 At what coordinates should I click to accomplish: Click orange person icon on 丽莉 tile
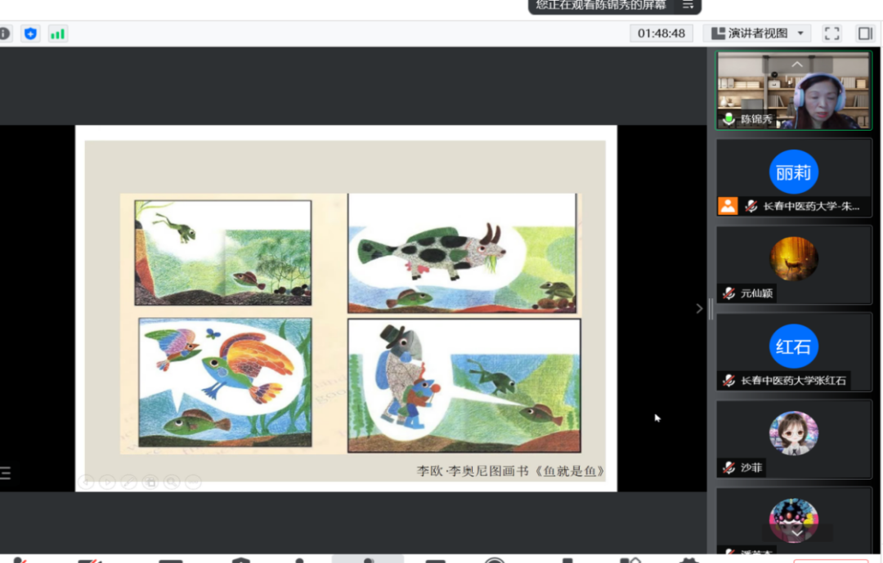click(x=728, y=206)
